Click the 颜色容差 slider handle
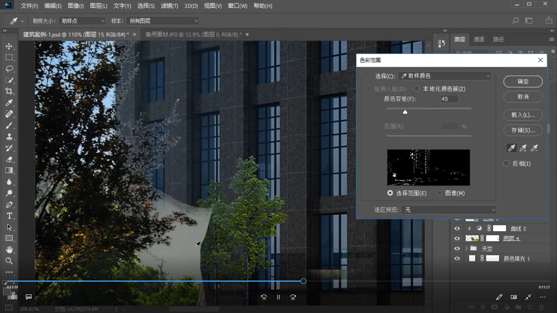This screenshot has height=313, width=557. [x=405, y=112]
